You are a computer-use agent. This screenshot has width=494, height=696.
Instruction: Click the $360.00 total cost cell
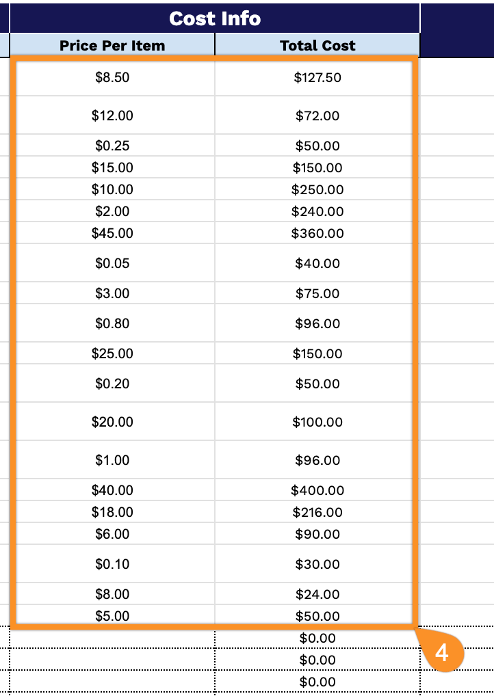317,233
